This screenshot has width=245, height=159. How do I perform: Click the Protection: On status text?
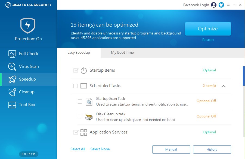(x=28, y=39)
